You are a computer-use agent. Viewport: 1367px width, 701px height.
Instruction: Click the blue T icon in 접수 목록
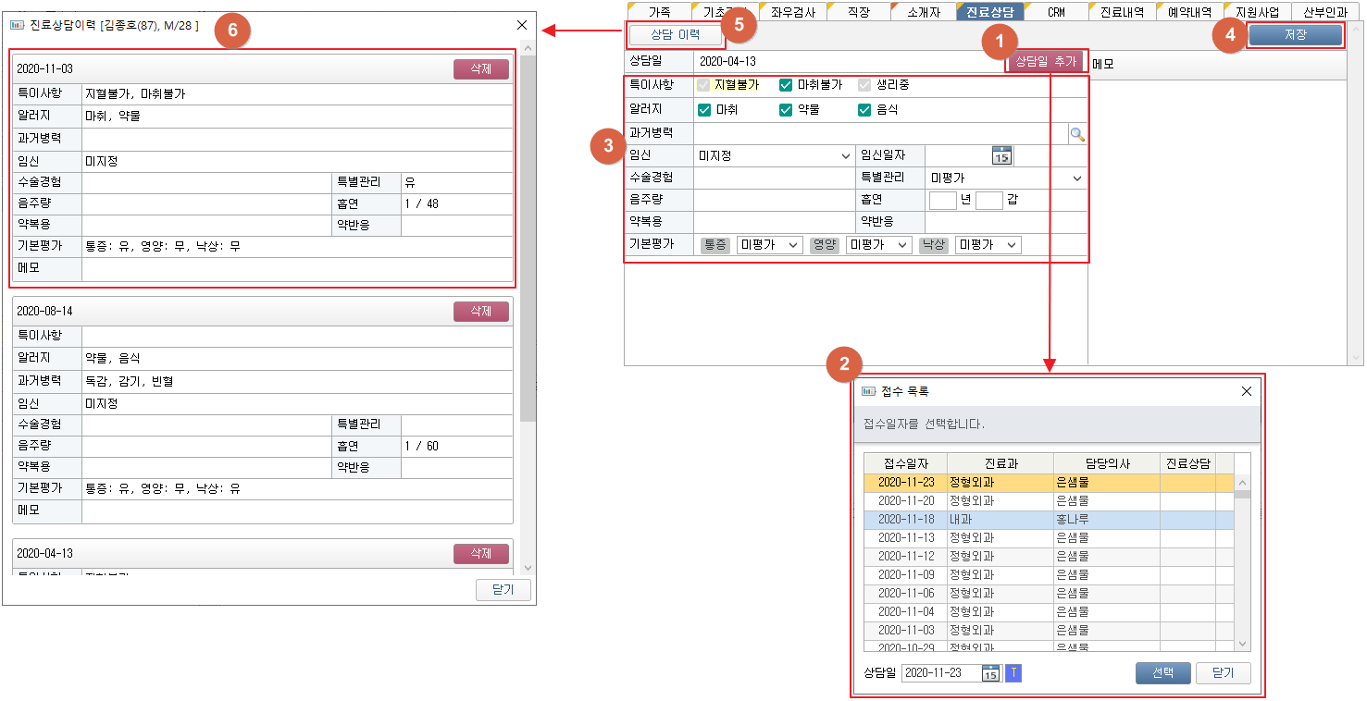click(x=1013, y=673)
